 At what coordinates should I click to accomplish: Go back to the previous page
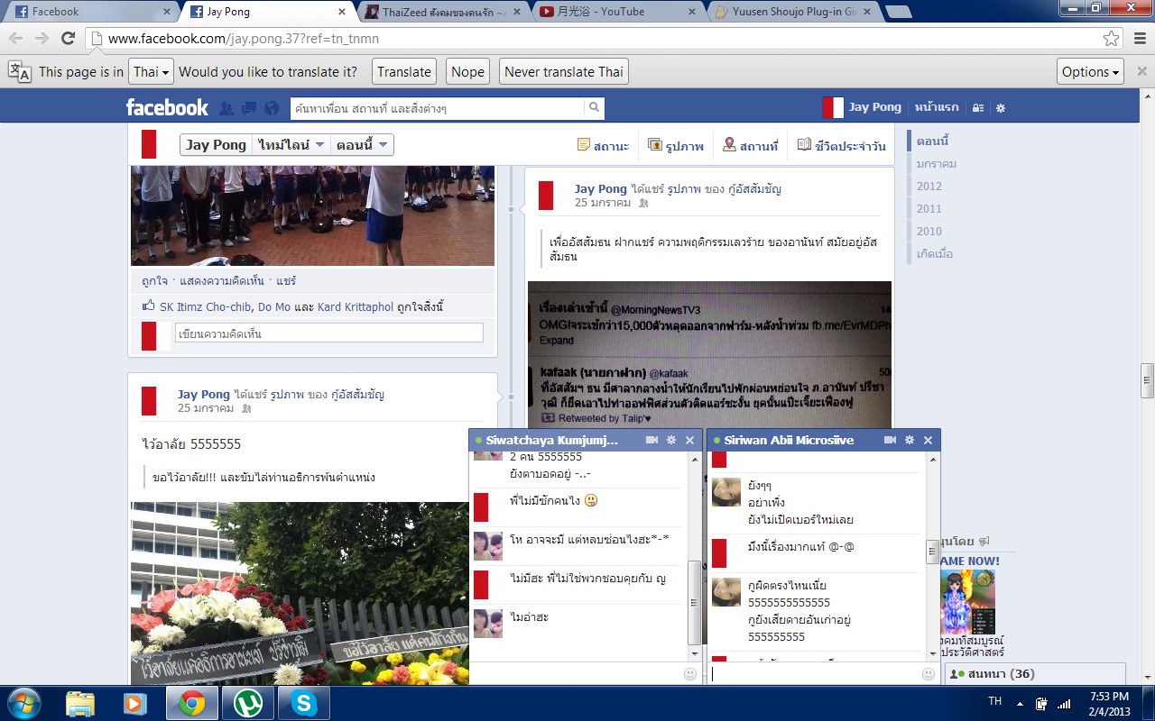[16, 39]
